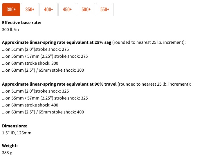
Task: Select the 300+ tab
Action: tap(11, 10)
